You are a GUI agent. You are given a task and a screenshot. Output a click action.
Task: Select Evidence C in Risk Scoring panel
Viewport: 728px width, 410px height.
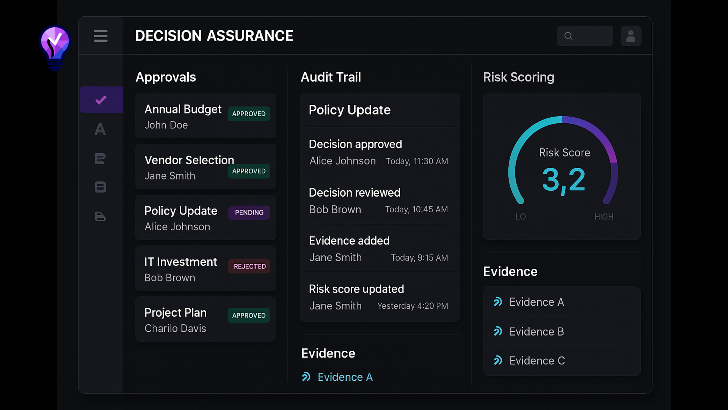pos(537,361)
